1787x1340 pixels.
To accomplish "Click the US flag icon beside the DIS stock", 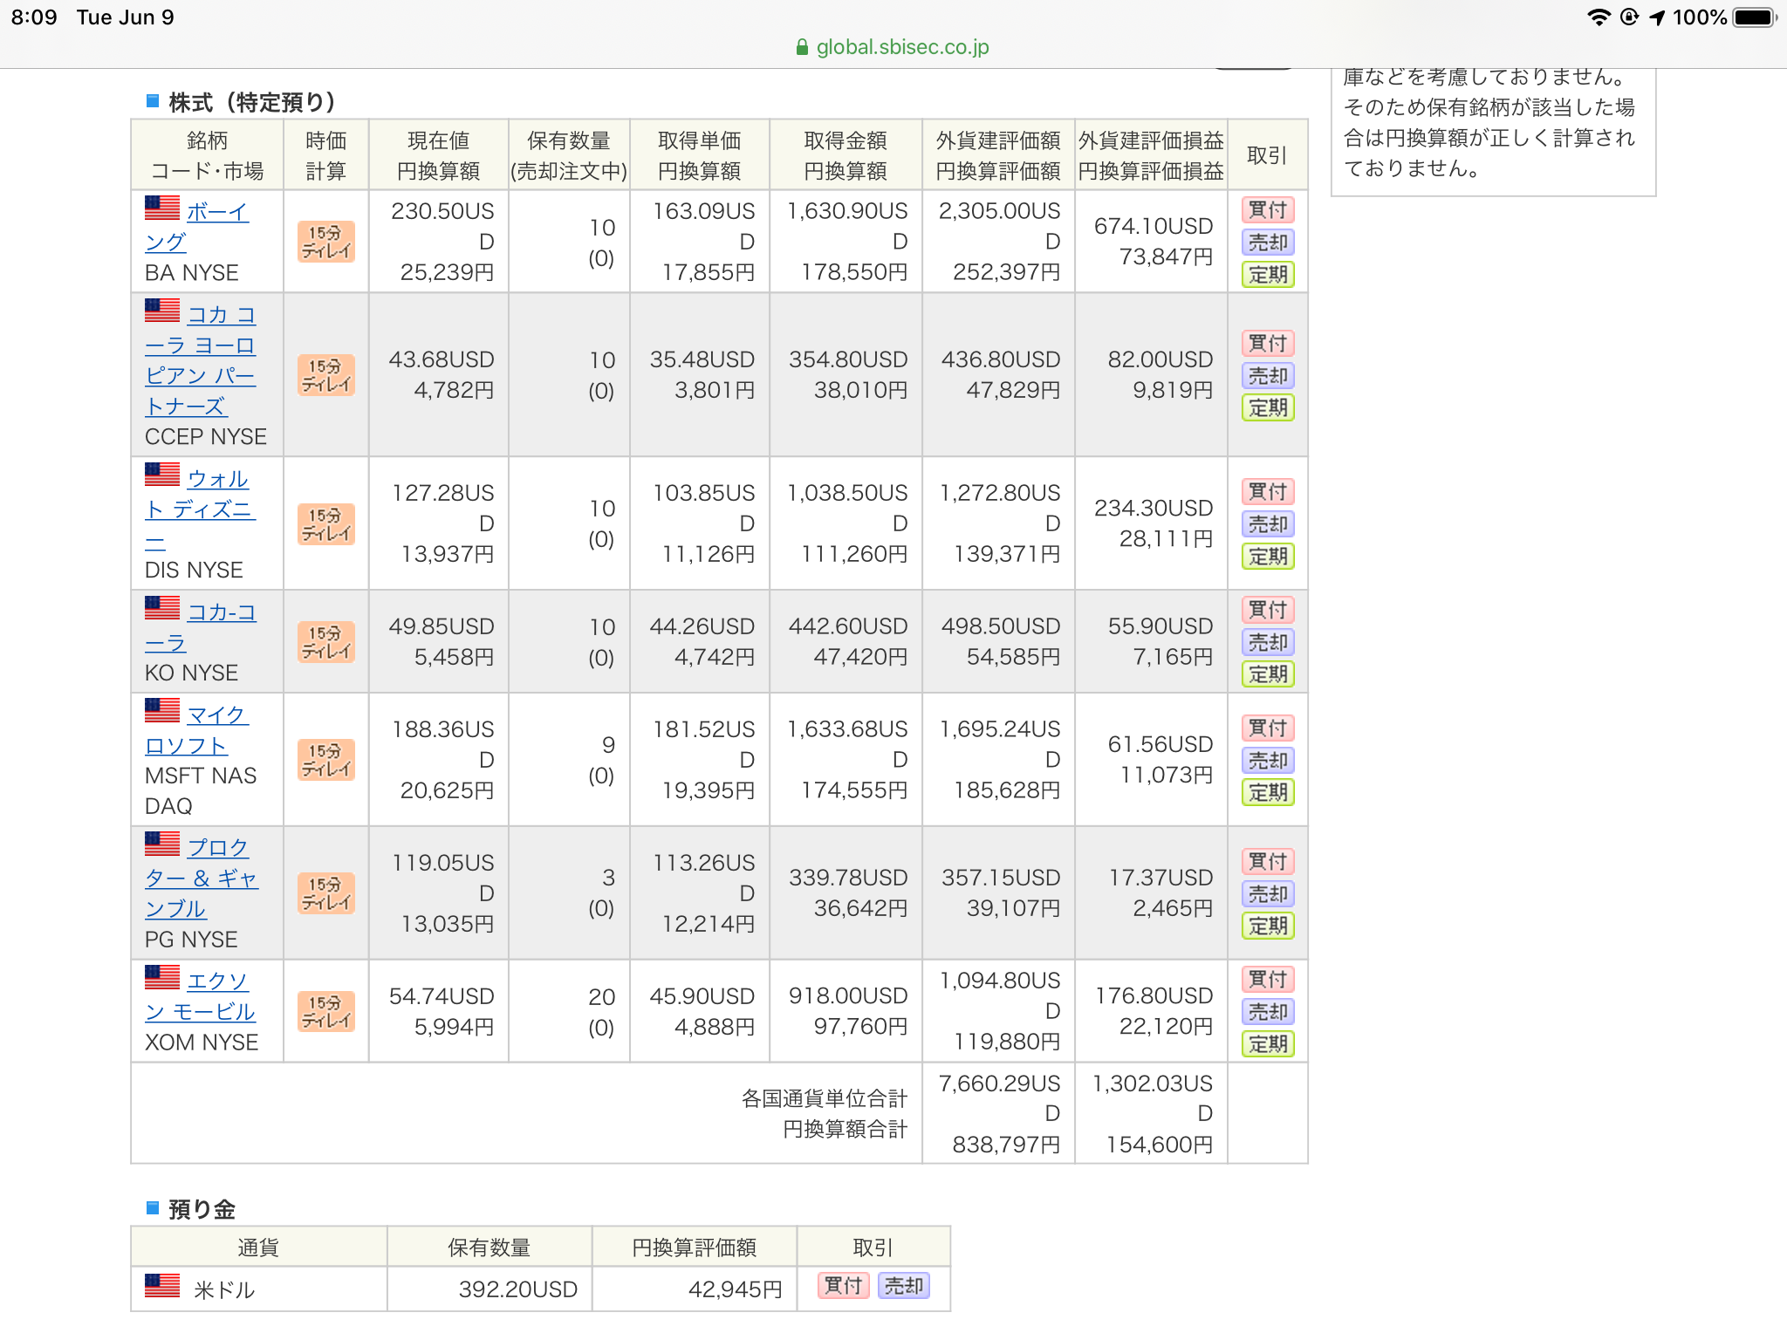I will coord(161,475).
